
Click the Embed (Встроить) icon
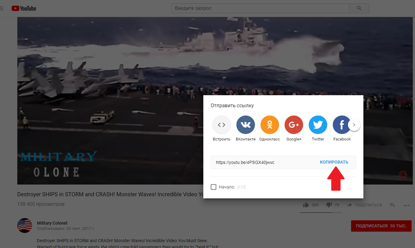222,125
